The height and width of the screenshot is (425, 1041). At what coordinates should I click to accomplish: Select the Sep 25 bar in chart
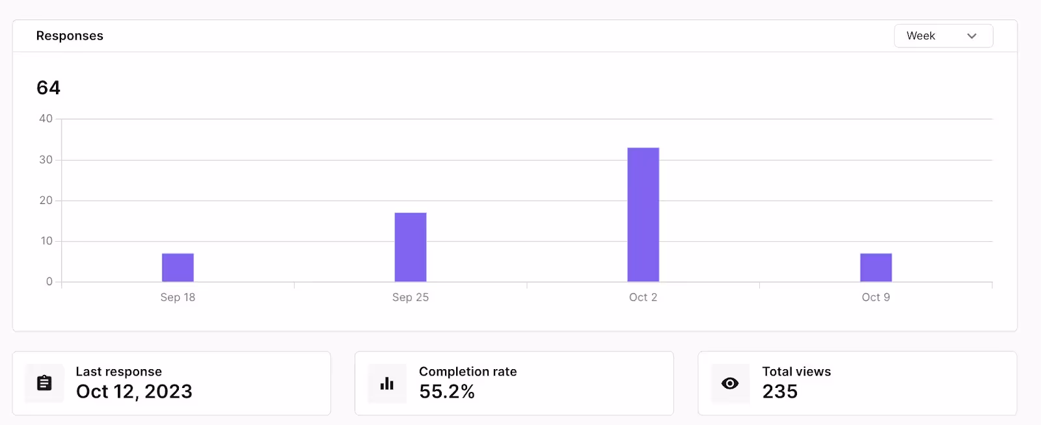411,247
